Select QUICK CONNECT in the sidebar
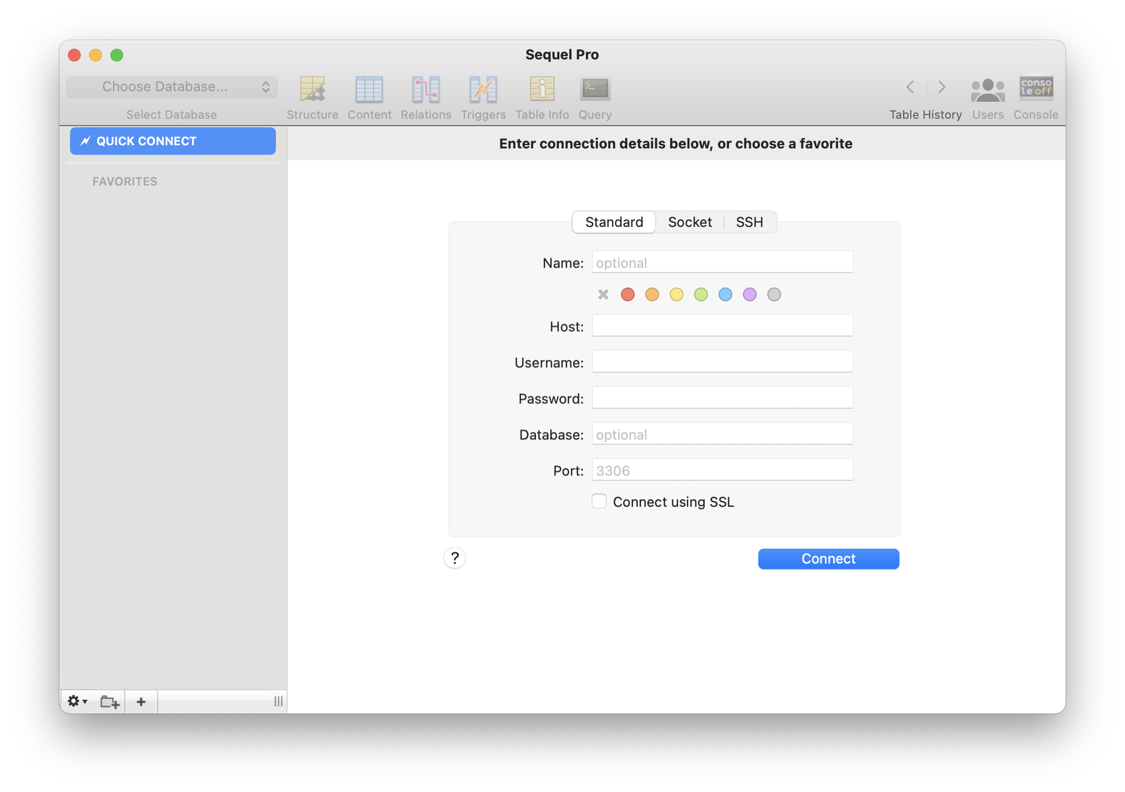 click(173, 141)
